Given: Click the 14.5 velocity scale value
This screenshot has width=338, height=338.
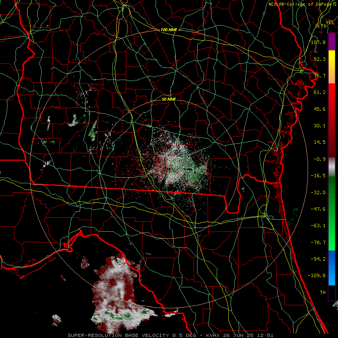Looking at the screenshot, I should [320, 142].
